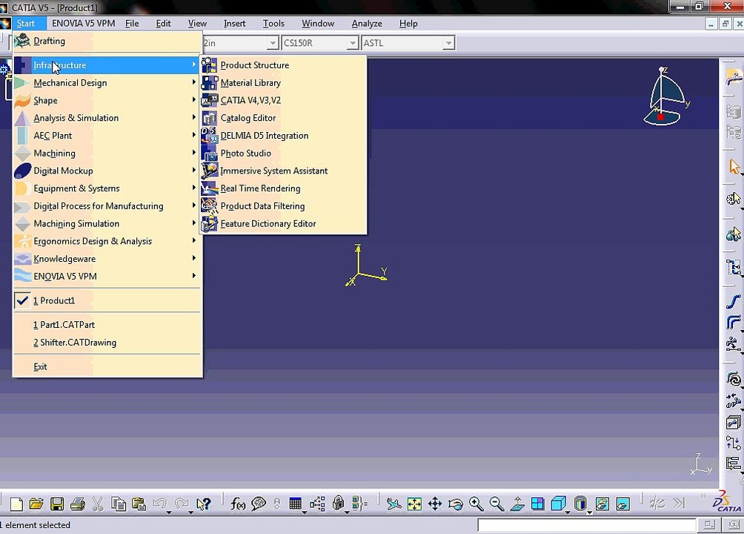This screenshot has height=534, width=744.
Task: Open the ENOVIA V5 VPM menu in the menu bar
Action: click(x=84, y=23)
